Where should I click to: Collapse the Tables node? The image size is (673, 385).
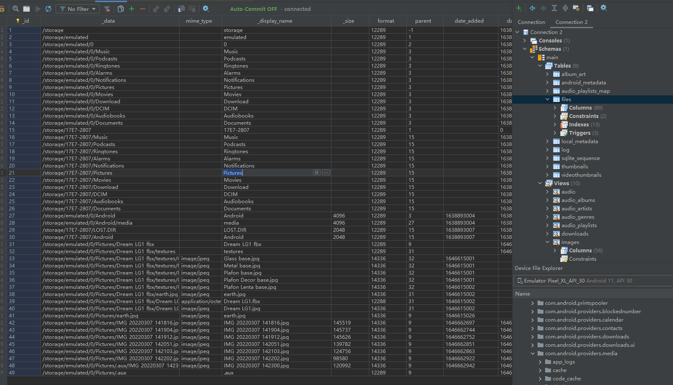540,66
